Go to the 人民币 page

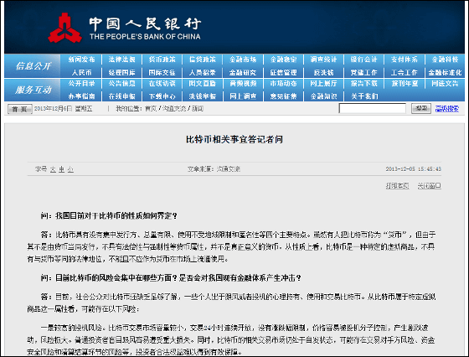pyautogui.click(x=82, y=72)
